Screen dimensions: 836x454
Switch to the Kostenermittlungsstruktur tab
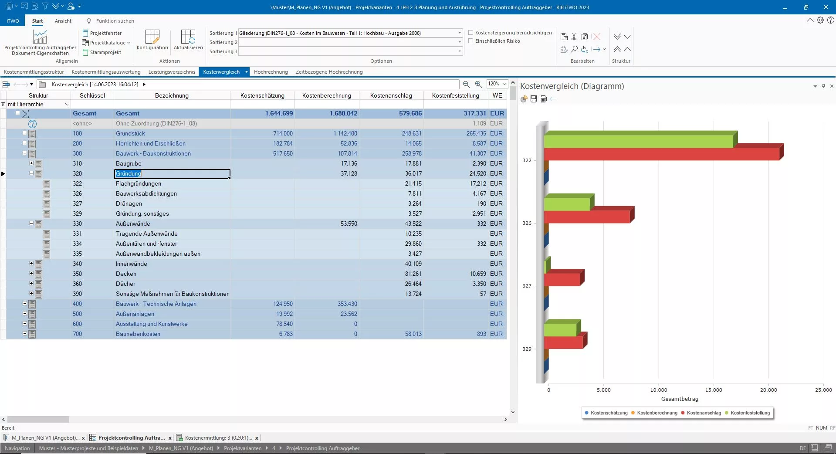tap(34, 72)
